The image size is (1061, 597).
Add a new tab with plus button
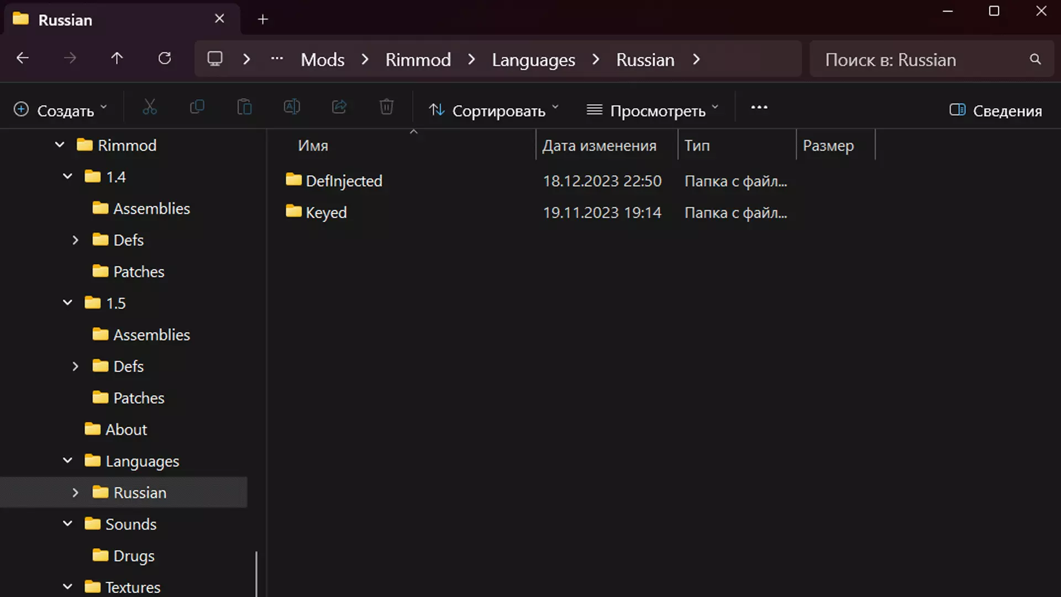263,20
